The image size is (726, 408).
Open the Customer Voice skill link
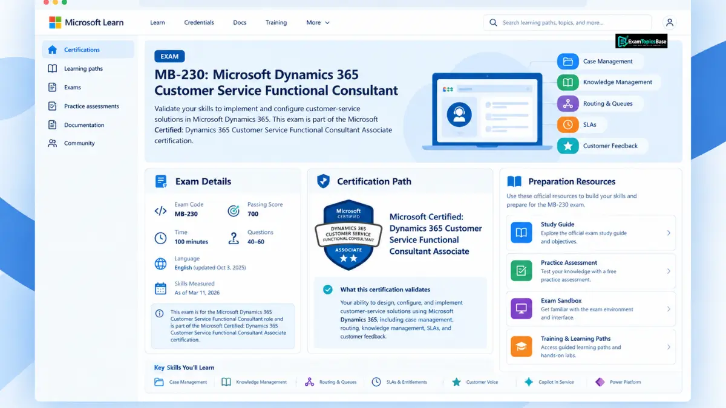click(x=475, y=382)
